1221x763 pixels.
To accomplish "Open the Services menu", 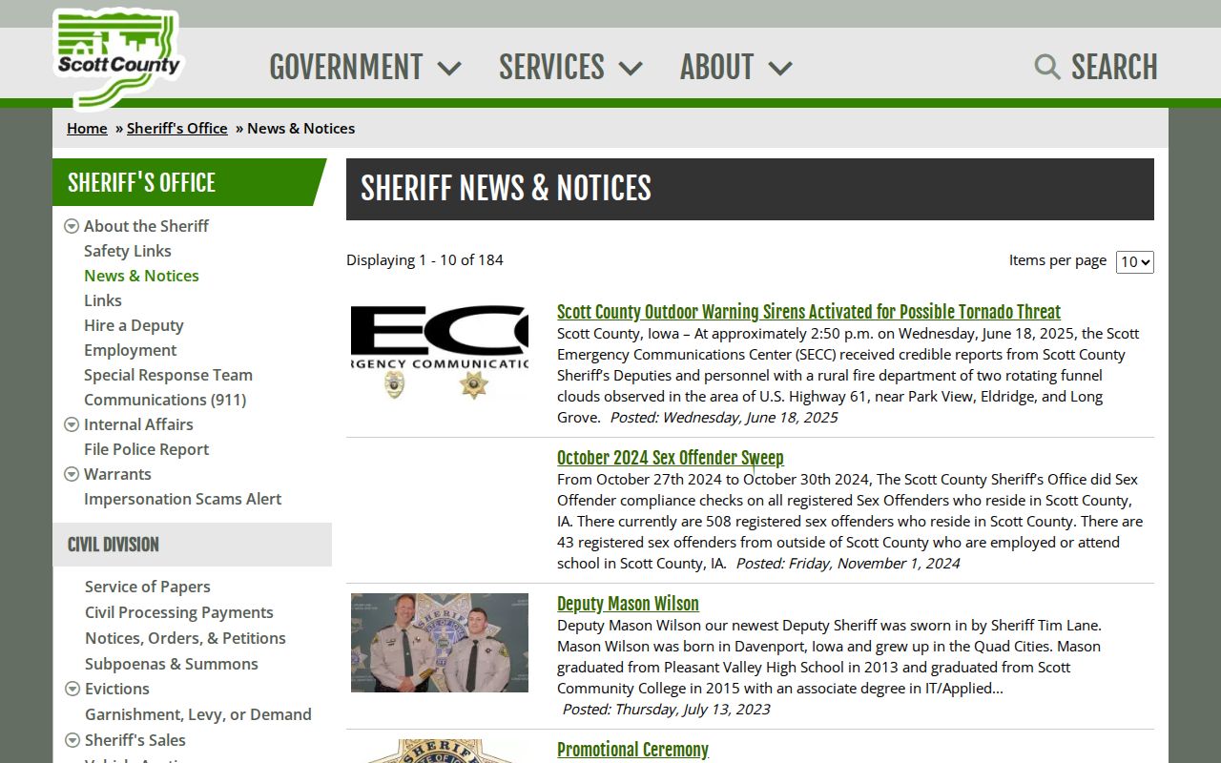I will point(570,67).
